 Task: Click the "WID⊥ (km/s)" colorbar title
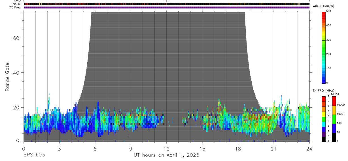(323, 6)
